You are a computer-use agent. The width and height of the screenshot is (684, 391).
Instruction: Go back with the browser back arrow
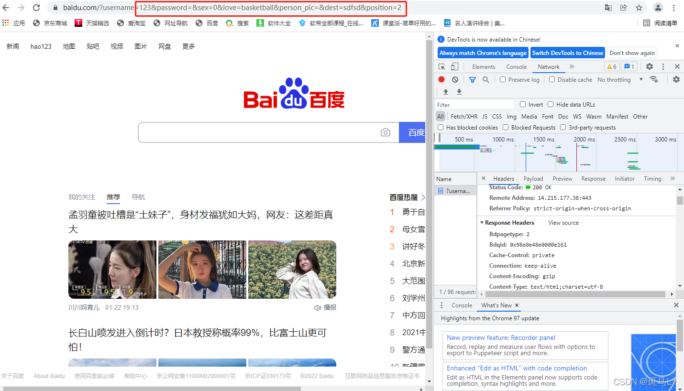(x=6, y=8)
